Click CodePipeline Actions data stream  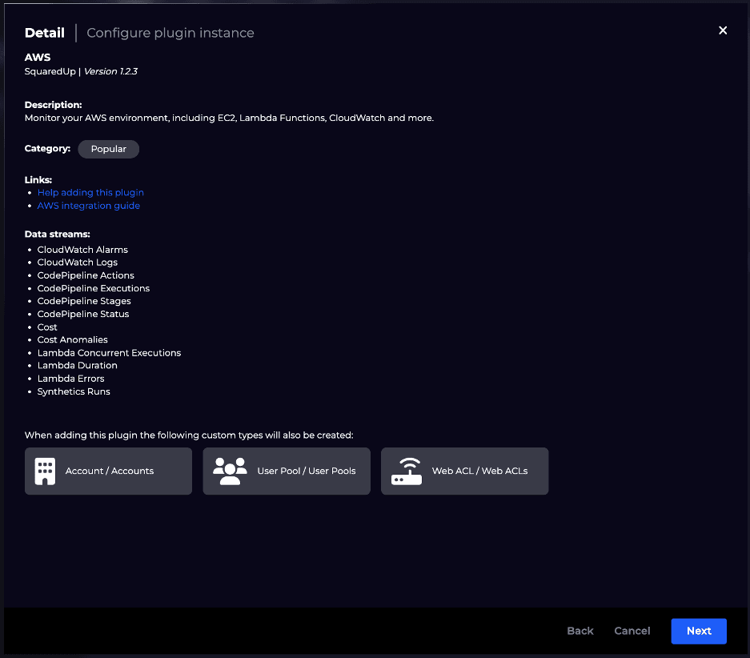(86, 275)
